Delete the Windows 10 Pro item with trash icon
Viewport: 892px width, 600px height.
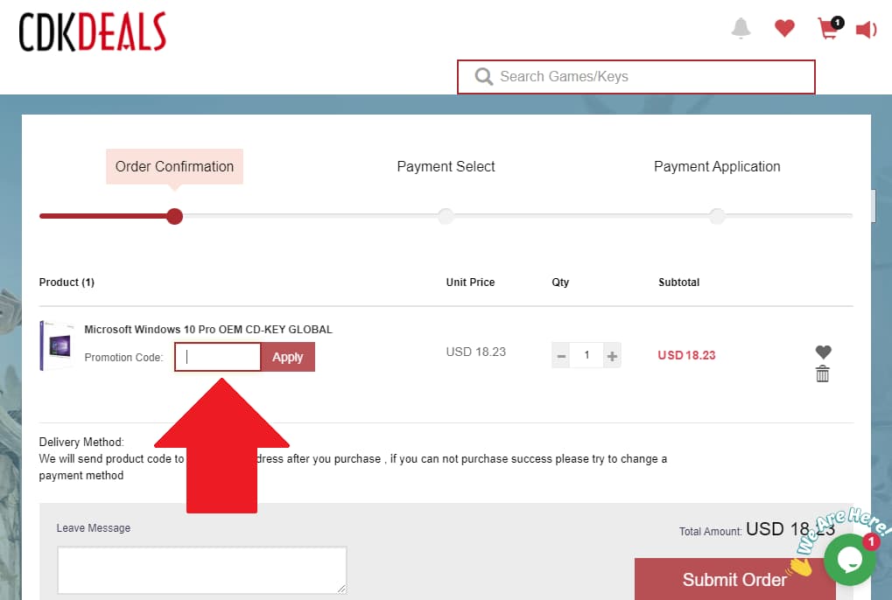pyautogui.click(x=823, y=373)
